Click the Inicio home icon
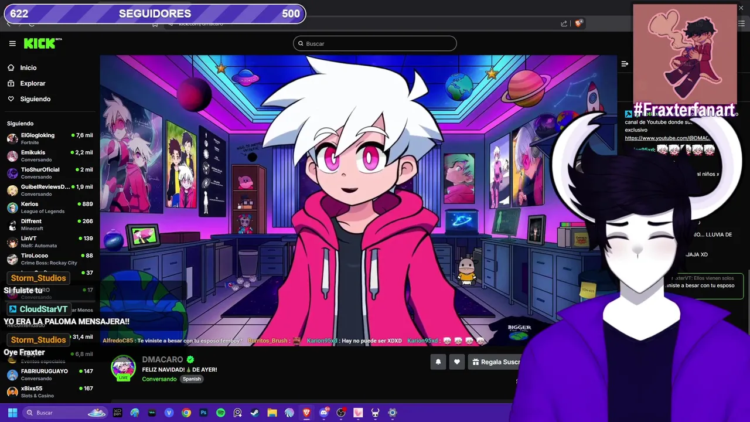The height and width of the screenshot is (422, 750). (x=11, y=68)
